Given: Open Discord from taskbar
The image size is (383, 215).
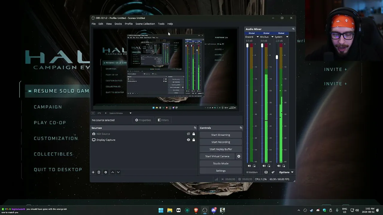Looking at the screenshot, I should coord(213,210).
